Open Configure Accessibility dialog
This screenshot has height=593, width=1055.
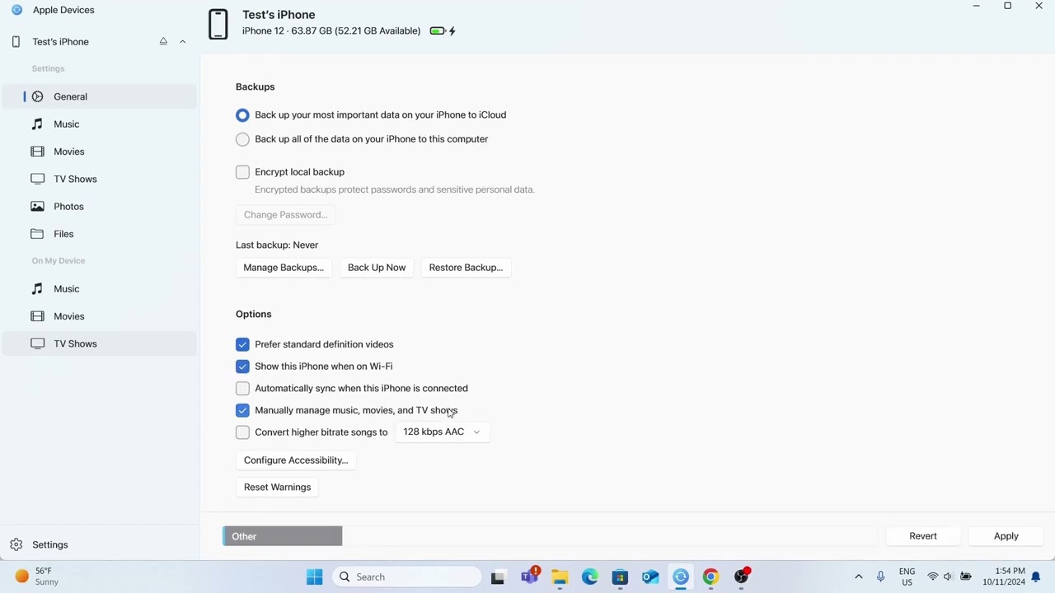(x=296, y=460)
